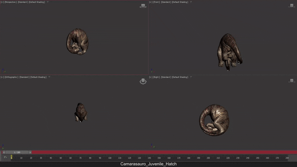Click the 1 / 280 time slider handle
The height and width of the screenshot is (167, 297).
click(x=17, y=153)
